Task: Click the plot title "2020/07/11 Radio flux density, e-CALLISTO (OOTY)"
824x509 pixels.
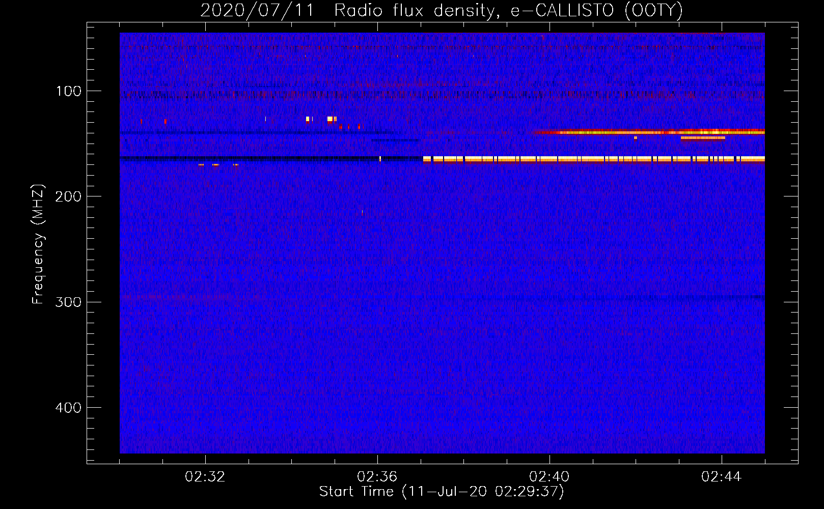Action: coord(442,10)
